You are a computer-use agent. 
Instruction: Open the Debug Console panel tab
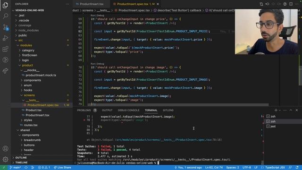pyautogui.click(x=128, y=110)
